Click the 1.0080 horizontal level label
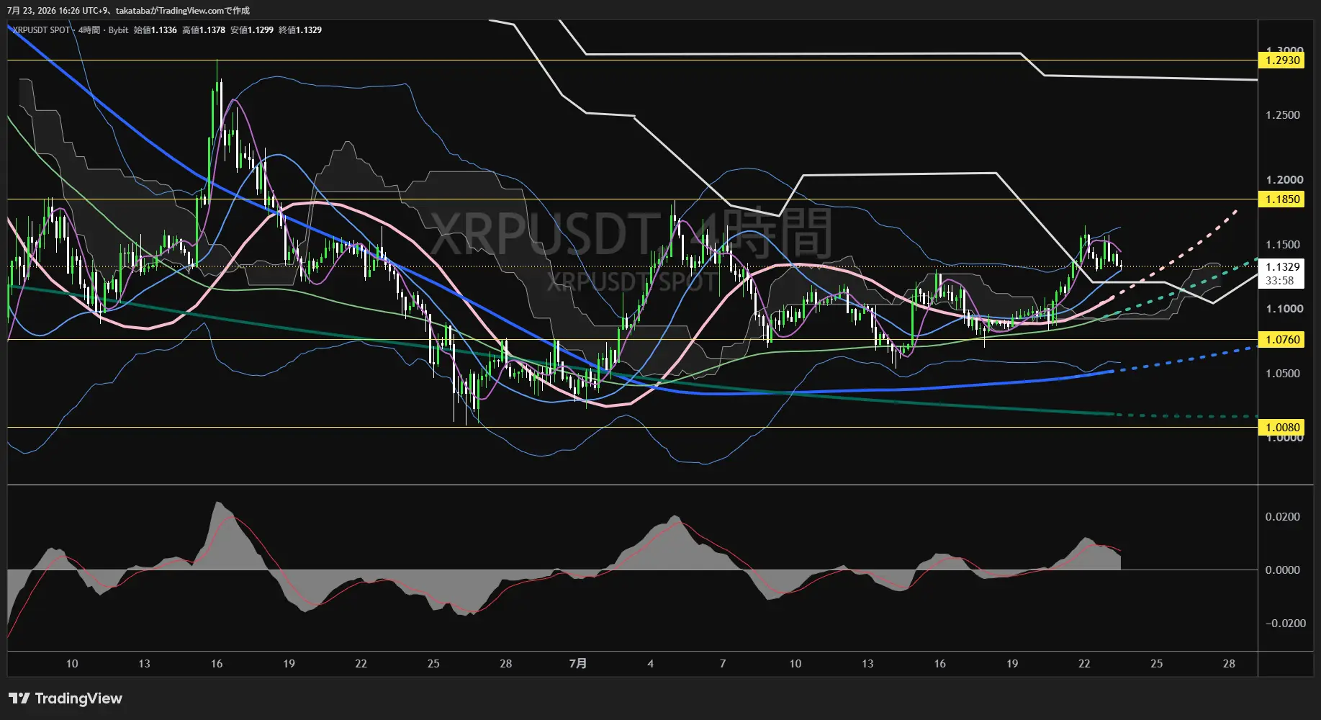Viewport: 1321px width, 720px height. coord(1282,428)
